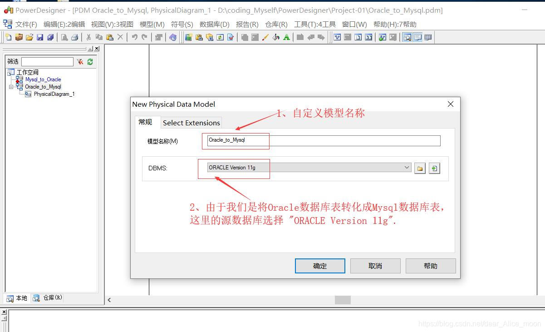
Task: Collapse the Oracle_to_Mysql tree node
Action: click(x=10, y=86)
